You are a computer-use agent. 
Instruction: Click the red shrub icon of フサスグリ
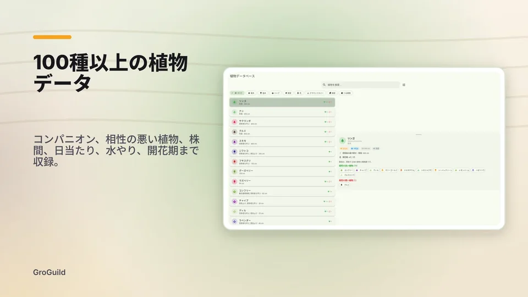[235, 162]
